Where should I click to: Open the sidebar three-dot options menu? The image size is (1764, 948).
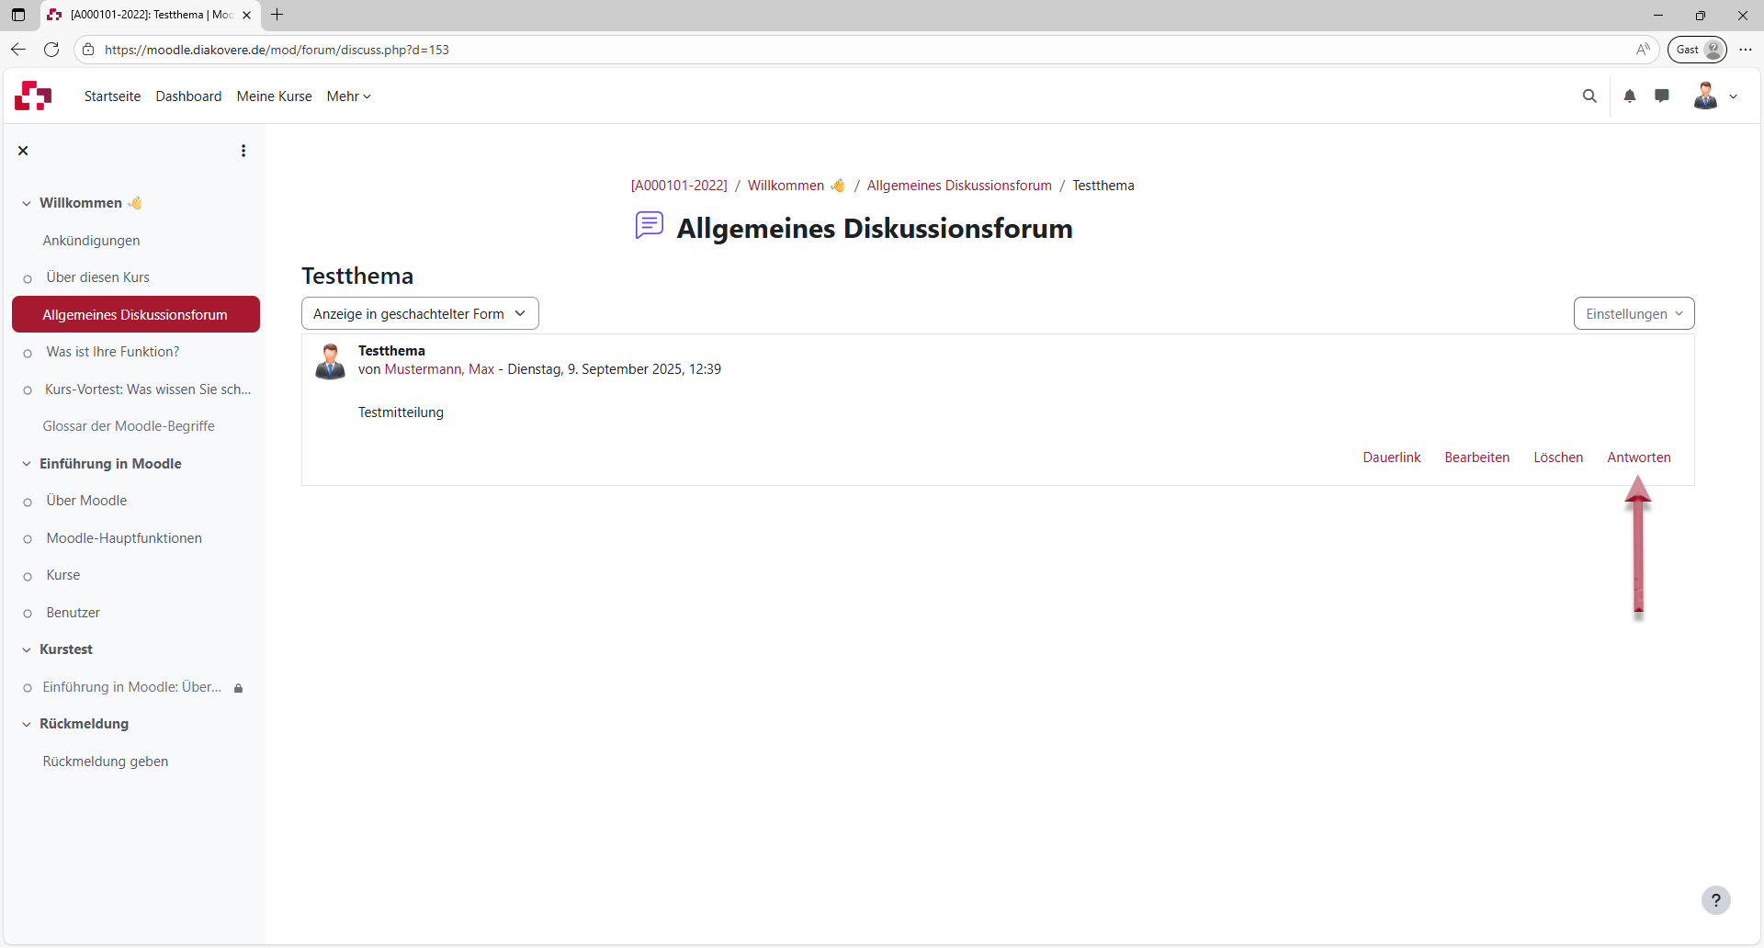[243, 150]
